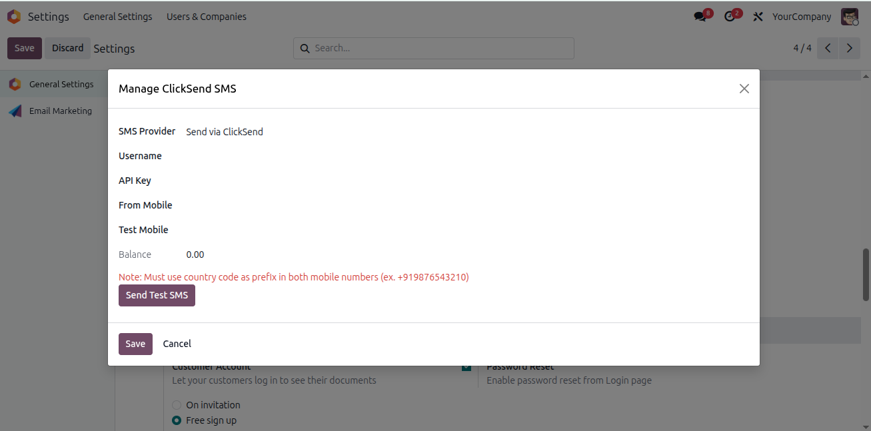Open the discuss messages chat icon
Screen dimensions: 871x431
(x=700, y=17)
